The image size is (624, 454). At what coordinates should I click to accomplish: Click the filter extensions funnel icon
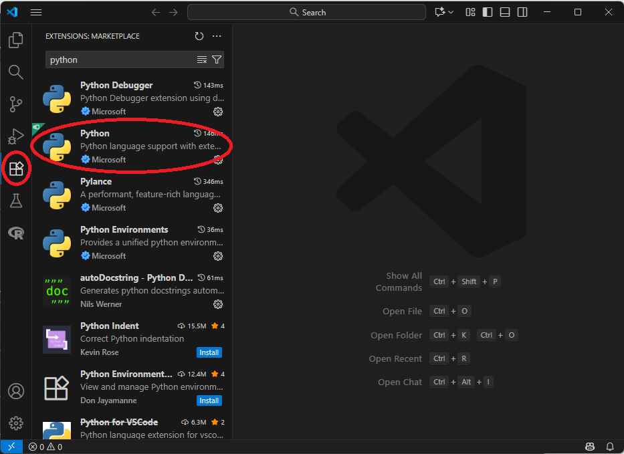[217, 60]
